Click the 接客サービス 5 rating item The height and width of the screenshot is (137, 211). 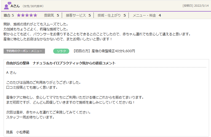[x=78, y=15]
